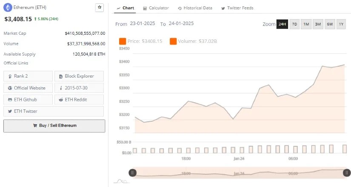Open the Twitter Feeds tab
Screen dimensions: 351x187
(x=238, y=8)
